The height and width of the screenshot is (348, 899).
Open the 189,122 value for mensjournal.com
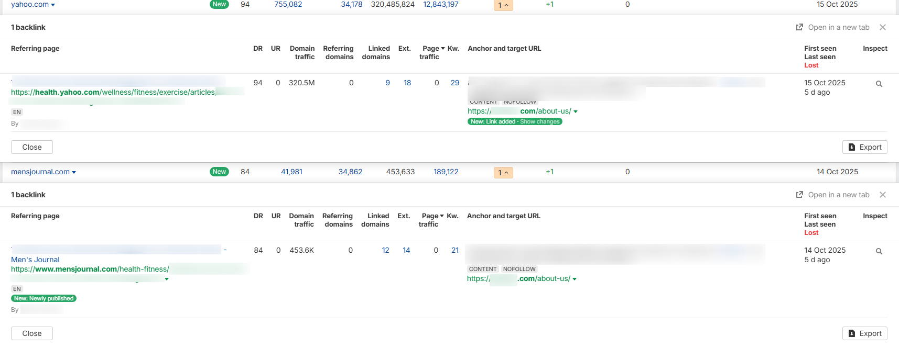pos(446,172)
